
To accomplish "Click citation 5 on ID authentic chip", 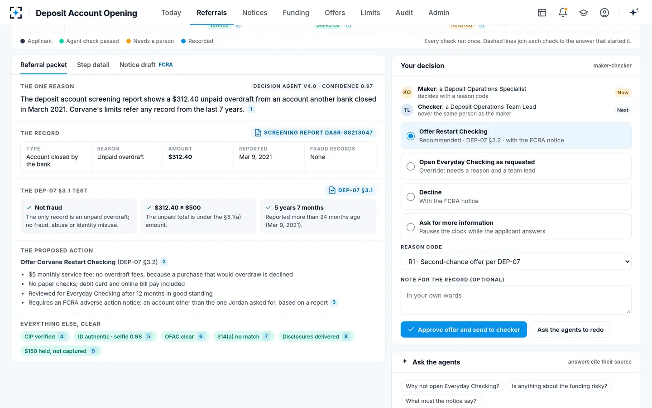I will coord(149,336).
